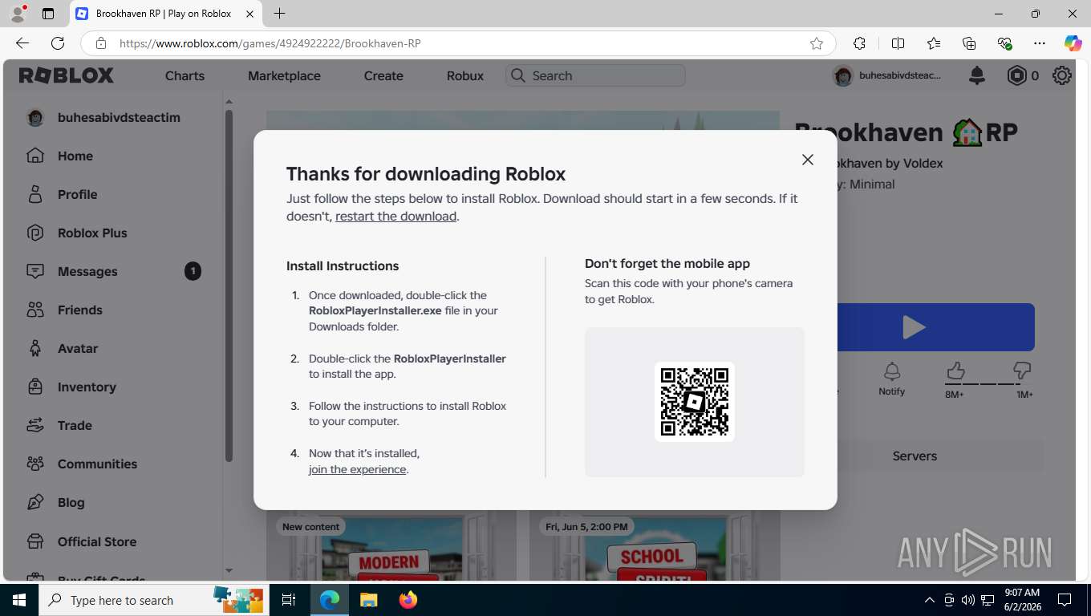The image size is (1091, 616).
Task: Open the Favorites list icon
Action: tap(934, 43)
